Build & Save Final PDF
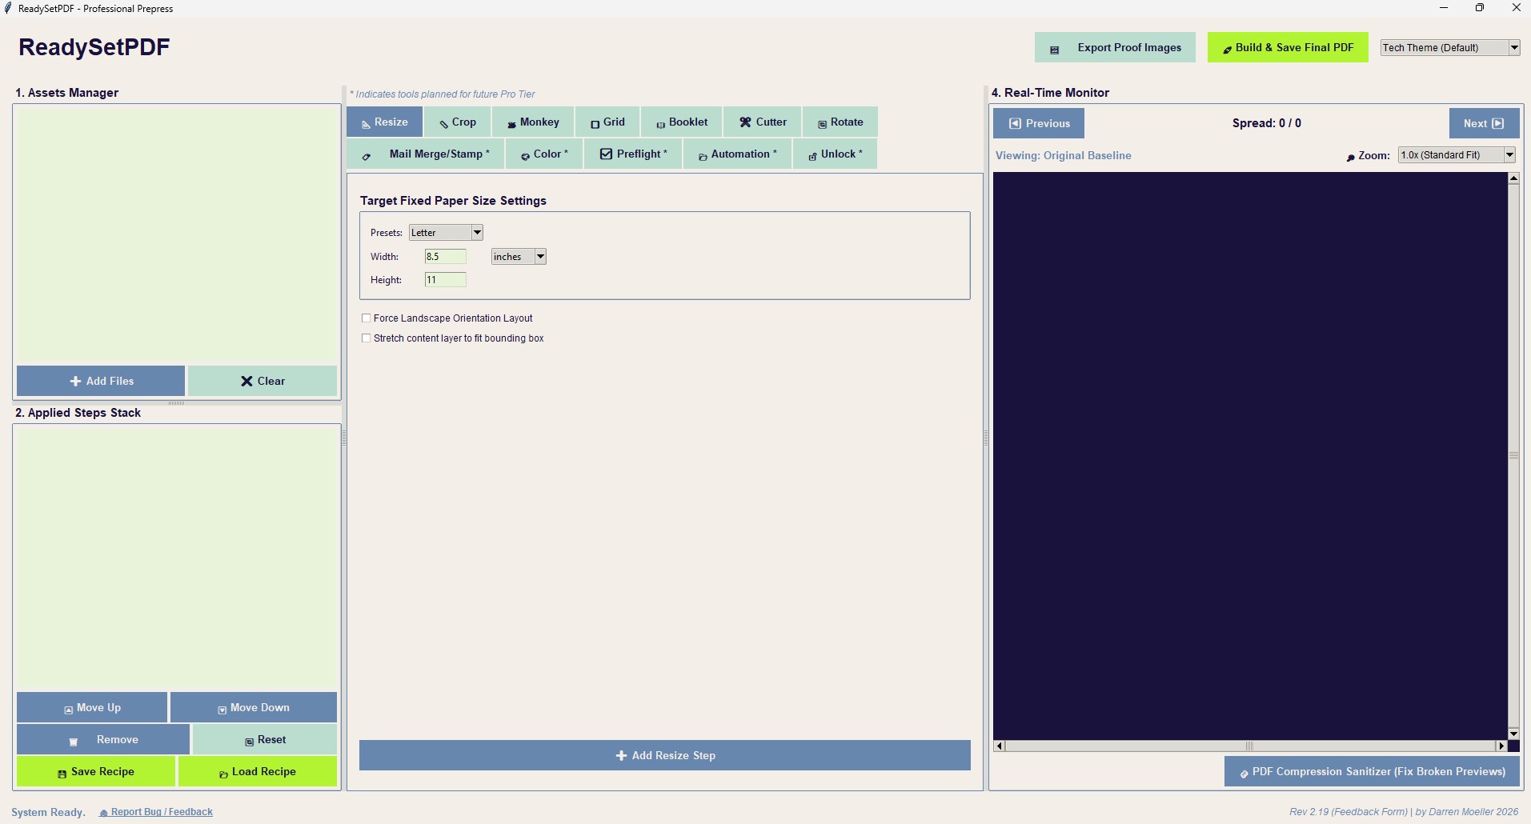 (1288, 47)
